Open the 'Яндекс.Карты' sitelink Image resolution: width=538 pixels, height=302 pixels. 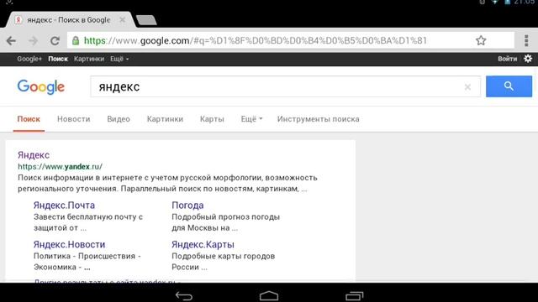tap(203, 244)
